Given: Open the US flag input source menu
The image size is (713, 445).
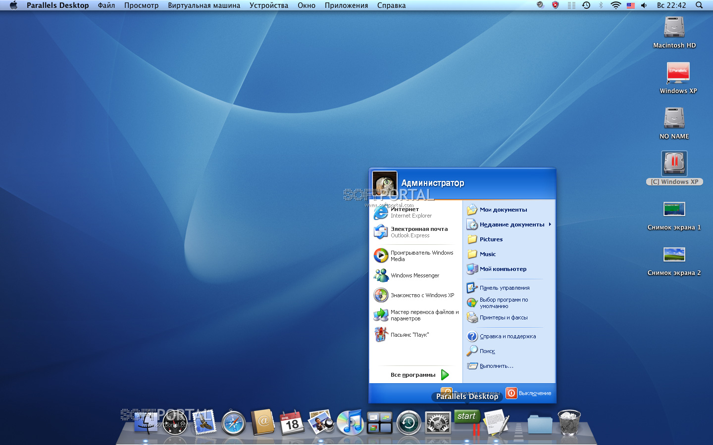Looking at the screenshot, I should click(630, 5).
